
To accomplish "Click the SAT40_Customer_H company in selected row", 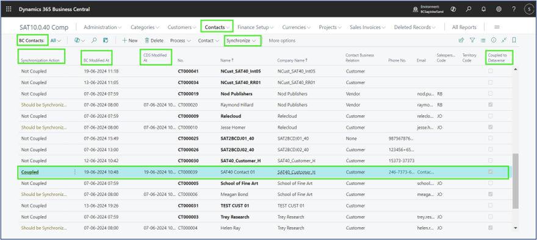I will click(x=296, y=172).
